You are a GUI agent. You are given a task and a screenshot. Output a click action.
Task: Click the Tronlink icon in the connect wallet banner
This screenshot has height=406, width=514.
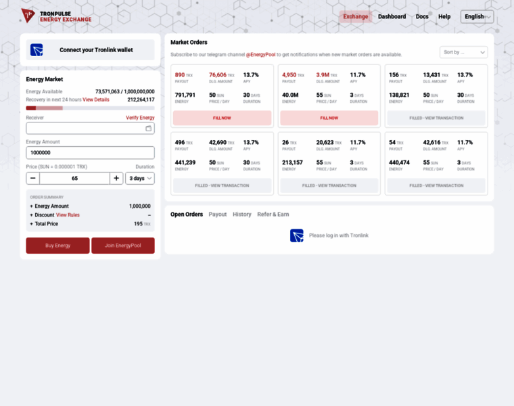tap(37, 50)
